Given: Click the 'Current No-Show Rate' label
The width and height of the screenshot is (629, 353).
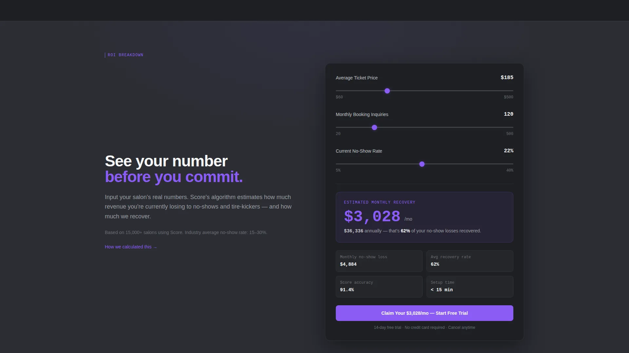Looking at the screenshot, I should pyautogui.click(x=359, y=151).
